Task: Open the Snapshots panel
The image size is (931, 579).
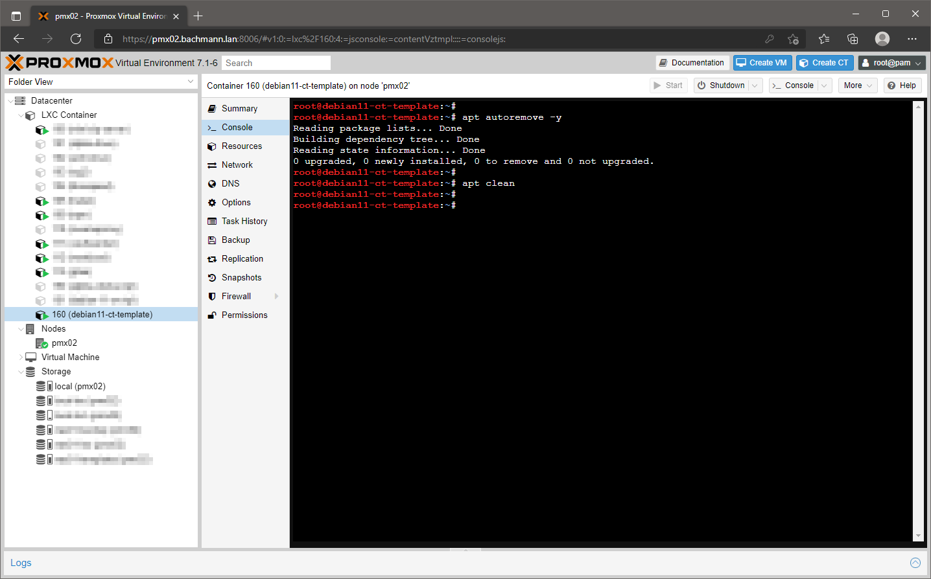Action: 241,277
